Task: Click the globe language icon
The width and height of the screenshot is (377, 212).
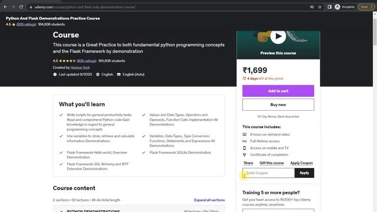Action: tap(98, 75)
